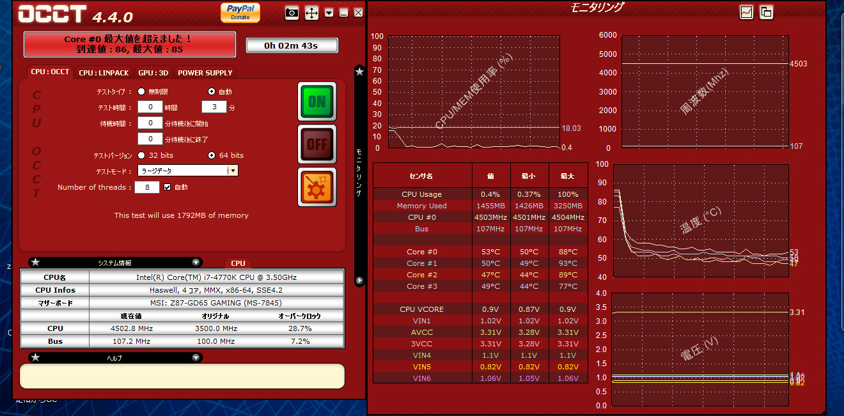The width and height of the screenshot is (844, 416).
Task: Click the Intel Core i7-4770K CPU name cell
Action: point(216,277)
